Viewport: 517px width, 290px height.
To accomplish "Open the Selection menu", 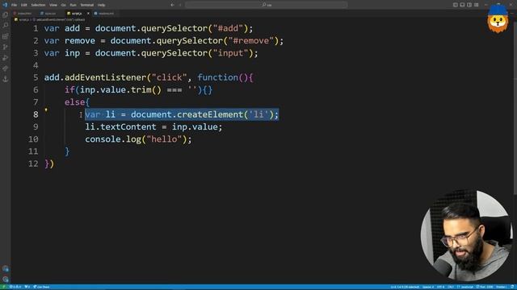I will coord(38,5).
